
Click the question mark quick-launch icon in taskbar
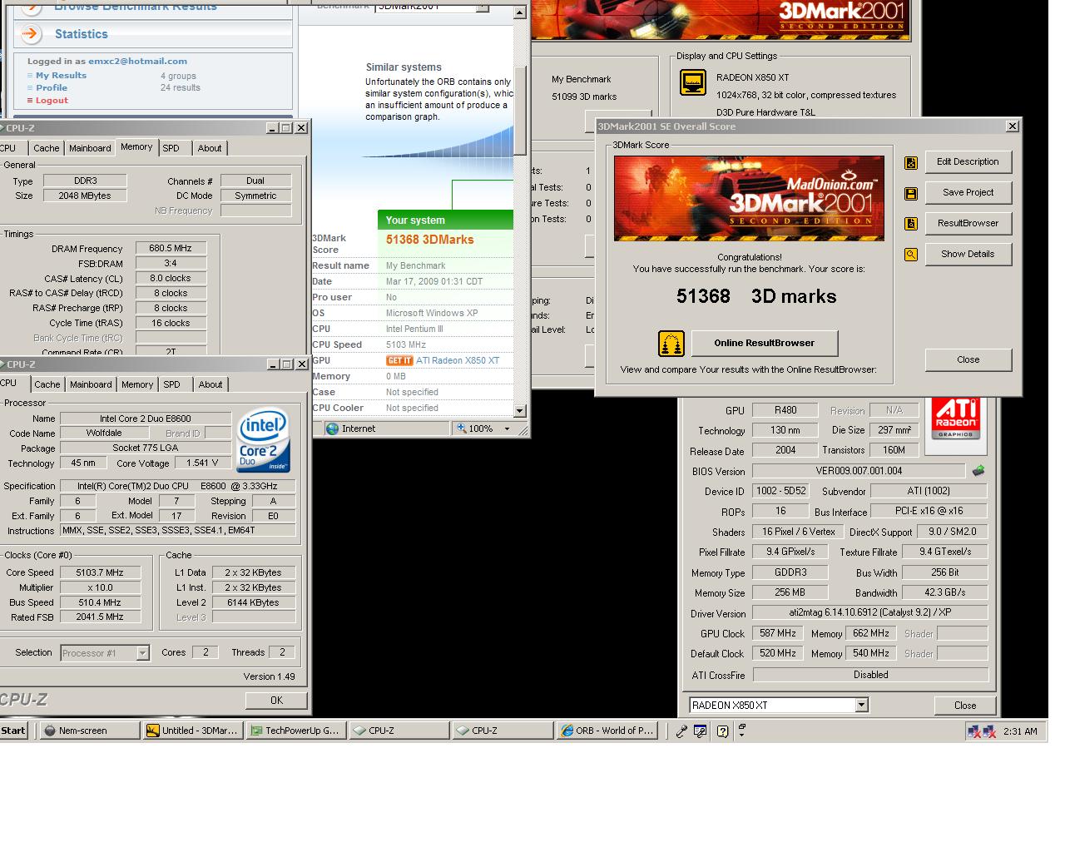click(x=722, y=731)
